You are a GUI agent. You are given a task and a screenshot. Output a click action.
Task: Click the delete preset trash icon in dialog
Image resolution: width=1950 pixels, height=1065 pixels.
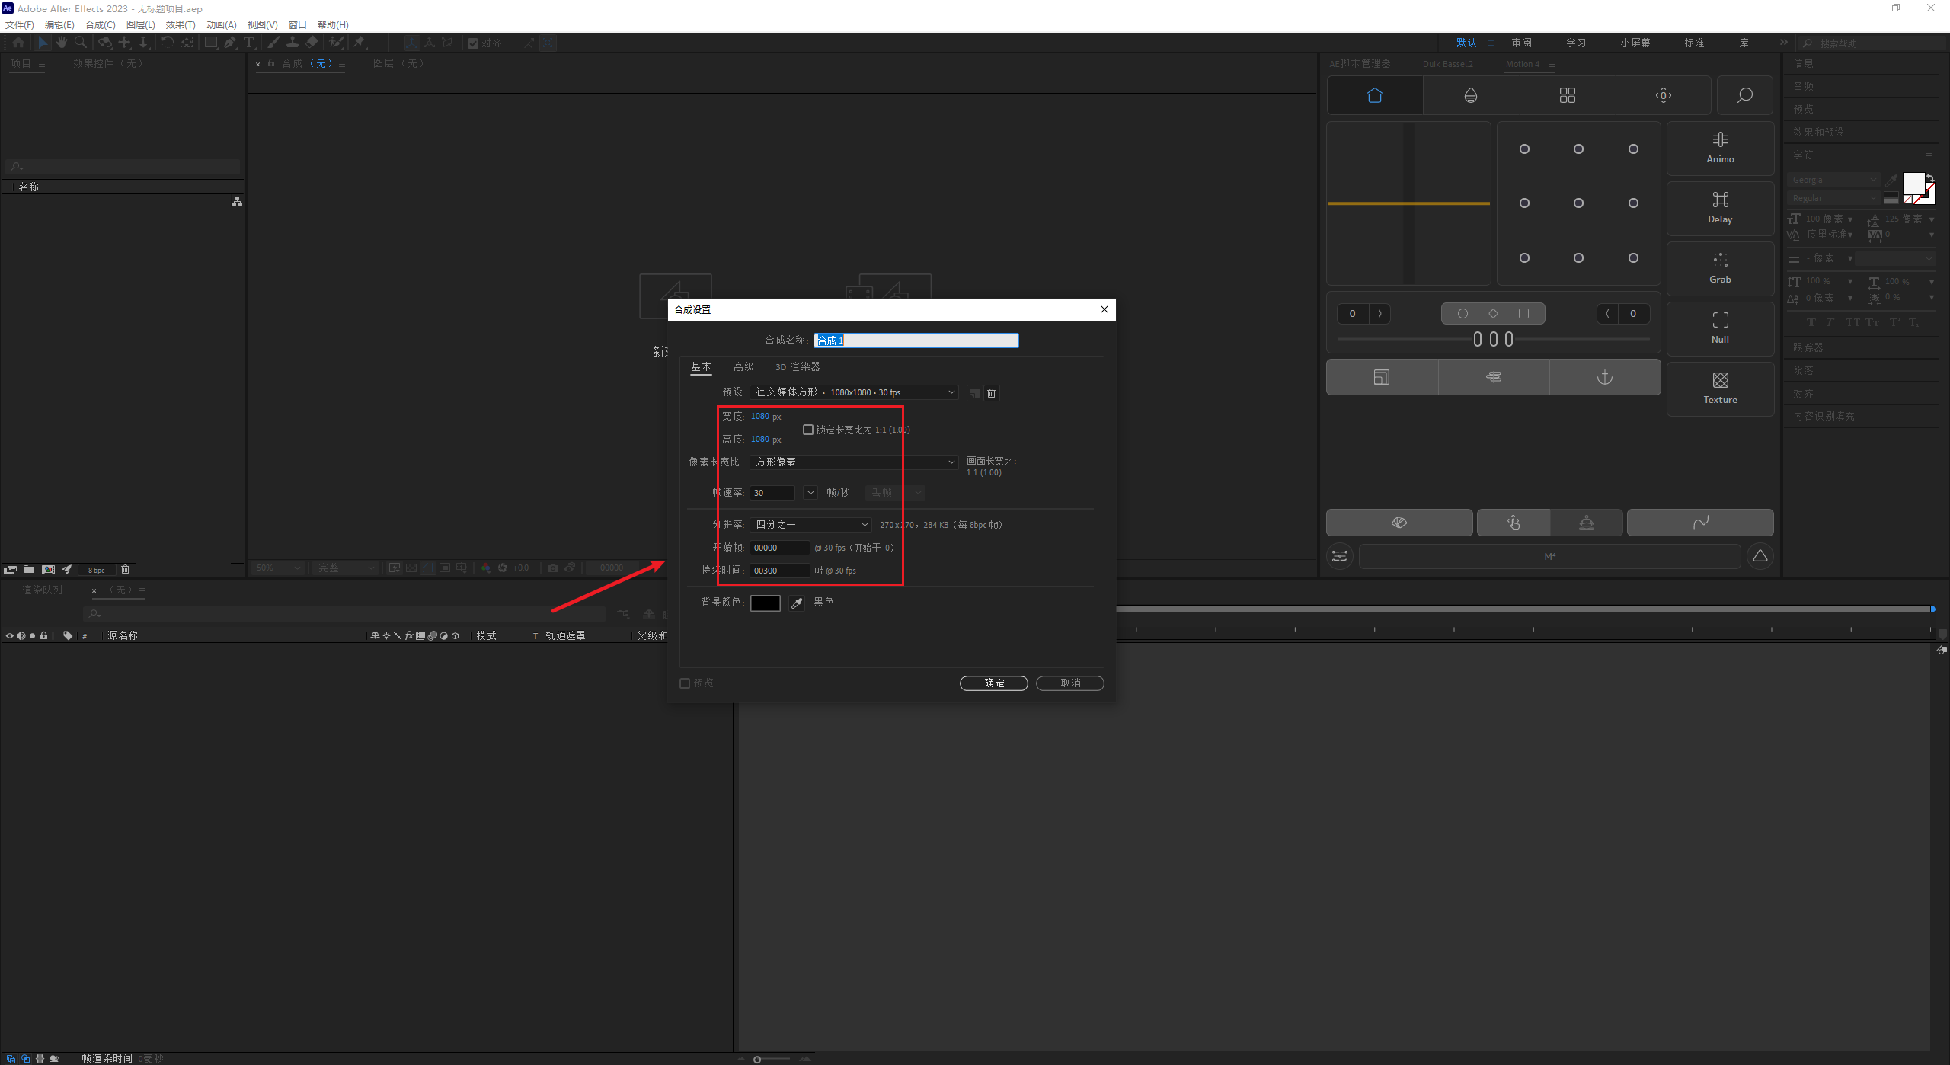tap(991, 393)
